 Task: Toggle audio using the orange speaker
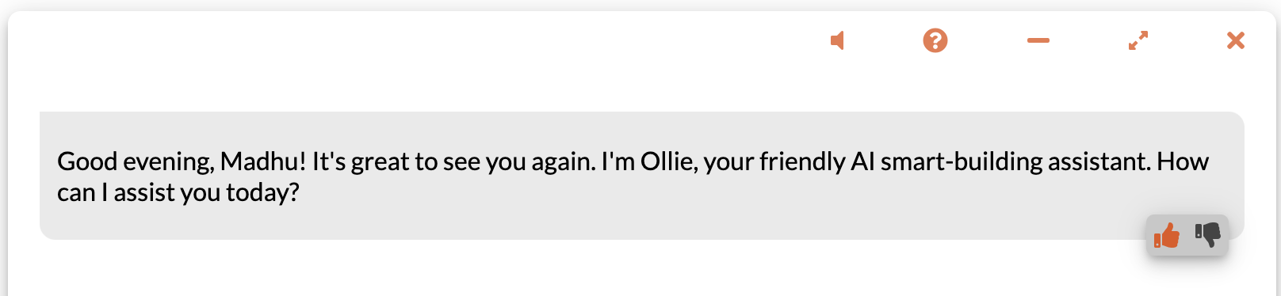pyautogui.click(x=837, y=40)
